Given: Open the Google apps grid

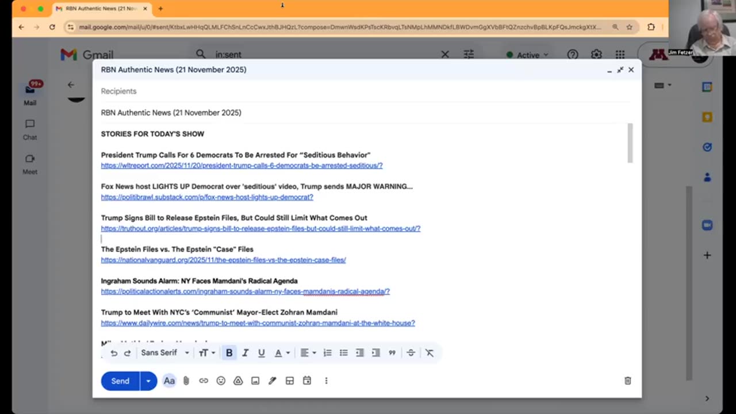Looking at the screenshot, I should click(x=620, y=55).
